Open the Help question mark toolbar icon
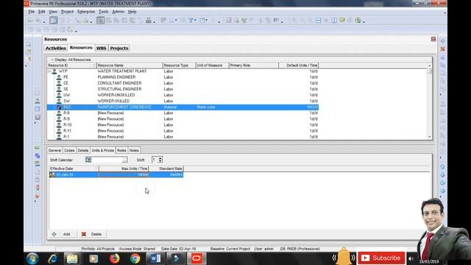471x265 pixels. pos(358,21)
